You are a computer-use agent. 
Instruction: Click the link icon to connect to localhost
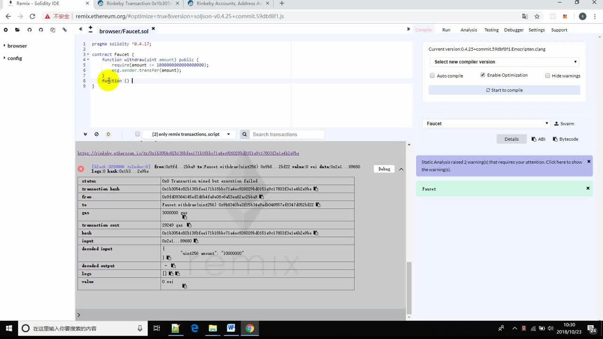coord(65,30)
